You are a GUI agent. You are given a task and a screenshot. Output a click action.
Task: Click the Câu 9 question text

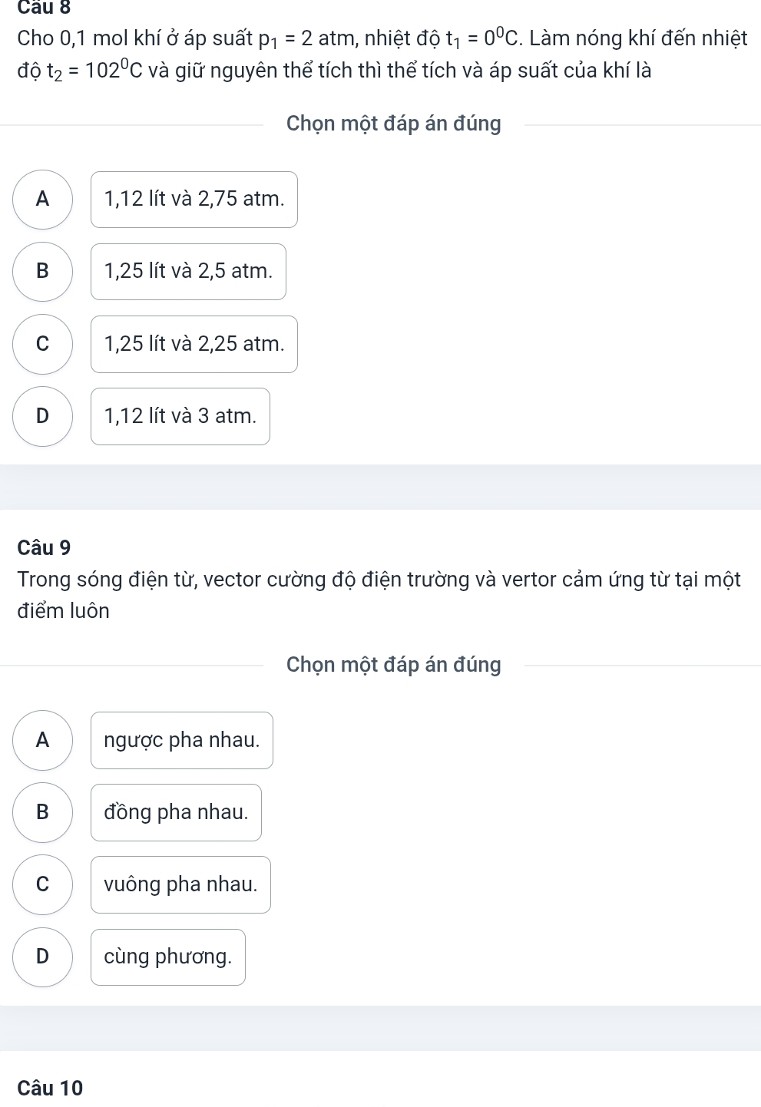(x=379, y=595)
